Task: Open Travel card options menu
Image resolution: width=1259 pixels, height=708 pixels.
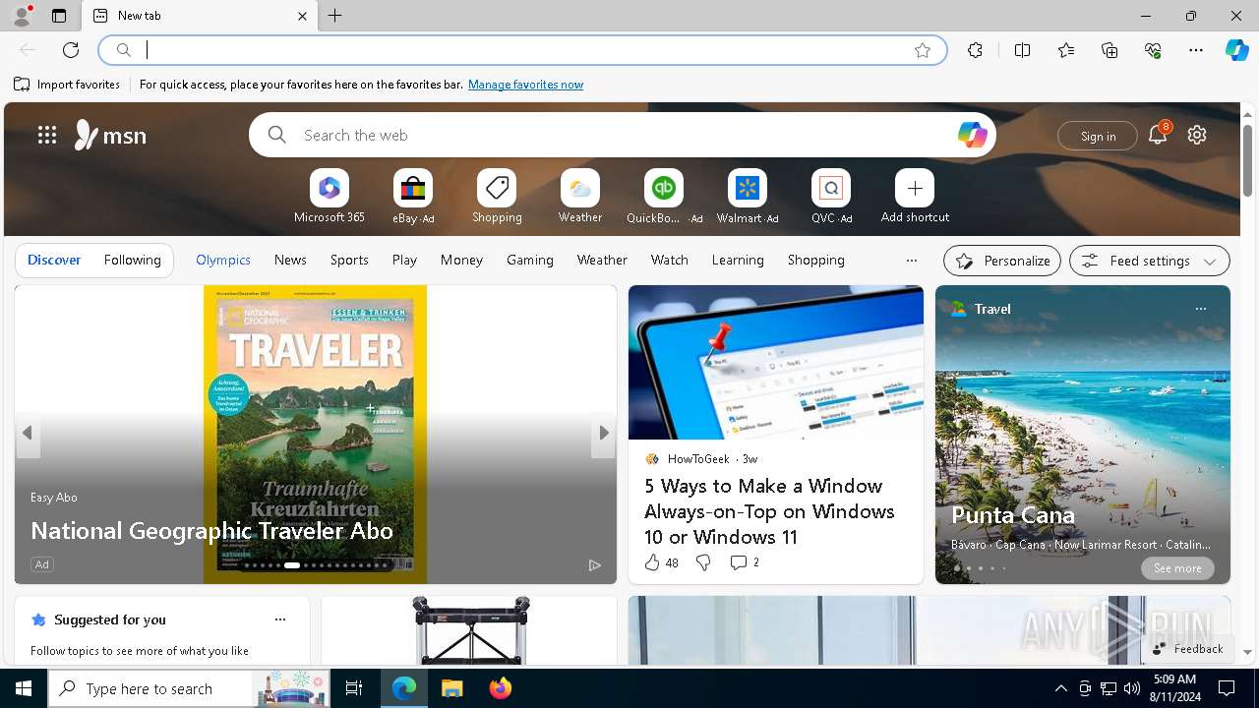Action: 1200,309
